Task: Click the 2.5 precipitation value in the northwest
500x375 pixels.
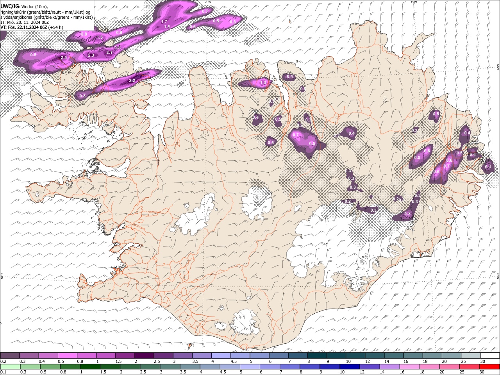Action: coord(64,57)
